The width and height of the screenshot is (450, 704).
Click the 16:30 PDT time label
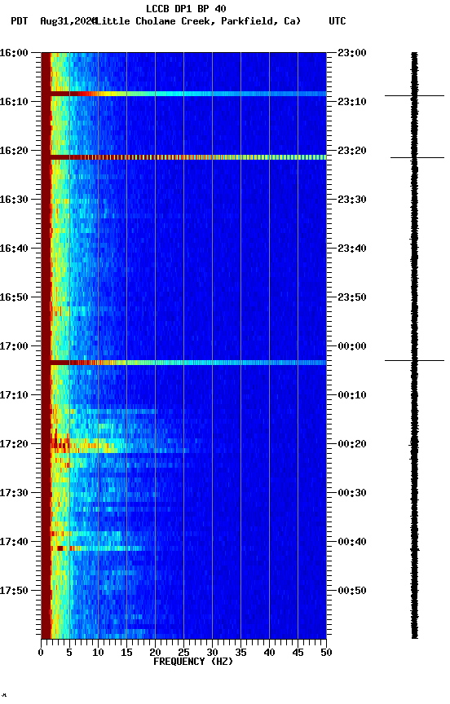(x=14, y=200)
